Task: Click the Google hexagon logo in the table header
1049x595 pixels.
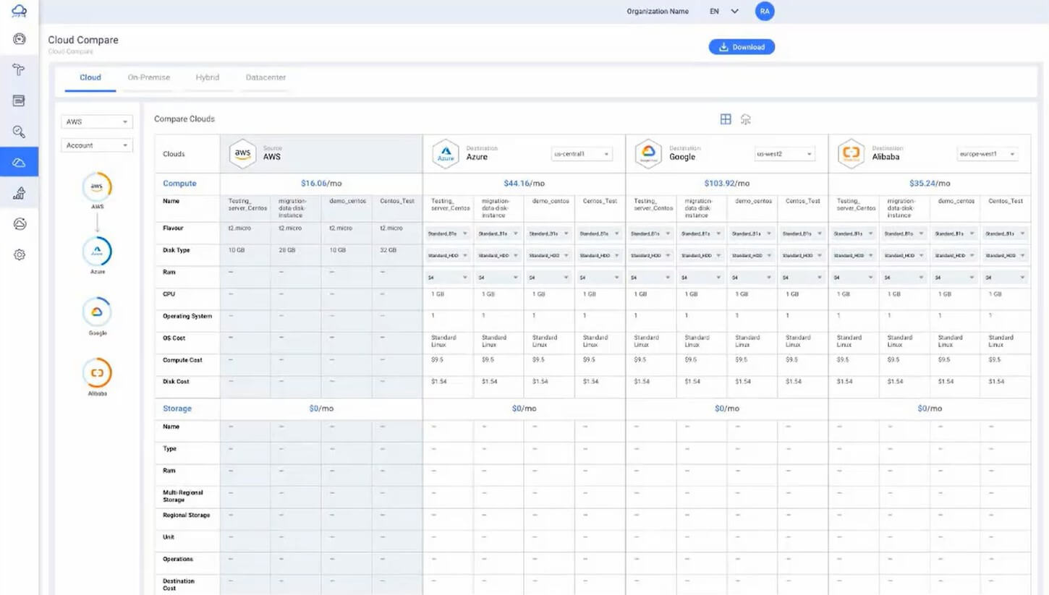Action: pyautogui.click(x=648, y=153)
